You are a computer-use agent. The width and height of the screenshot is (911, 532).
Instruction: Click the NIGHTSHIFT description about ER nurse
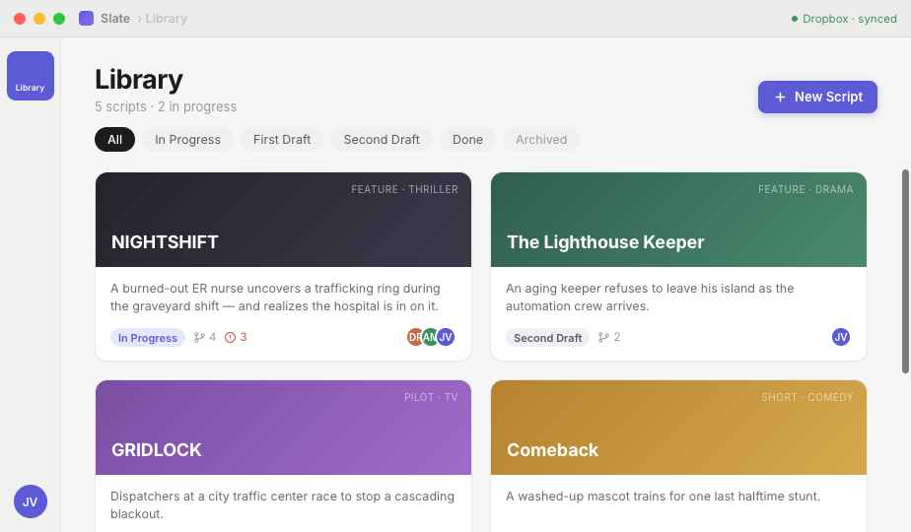[275, 297]
